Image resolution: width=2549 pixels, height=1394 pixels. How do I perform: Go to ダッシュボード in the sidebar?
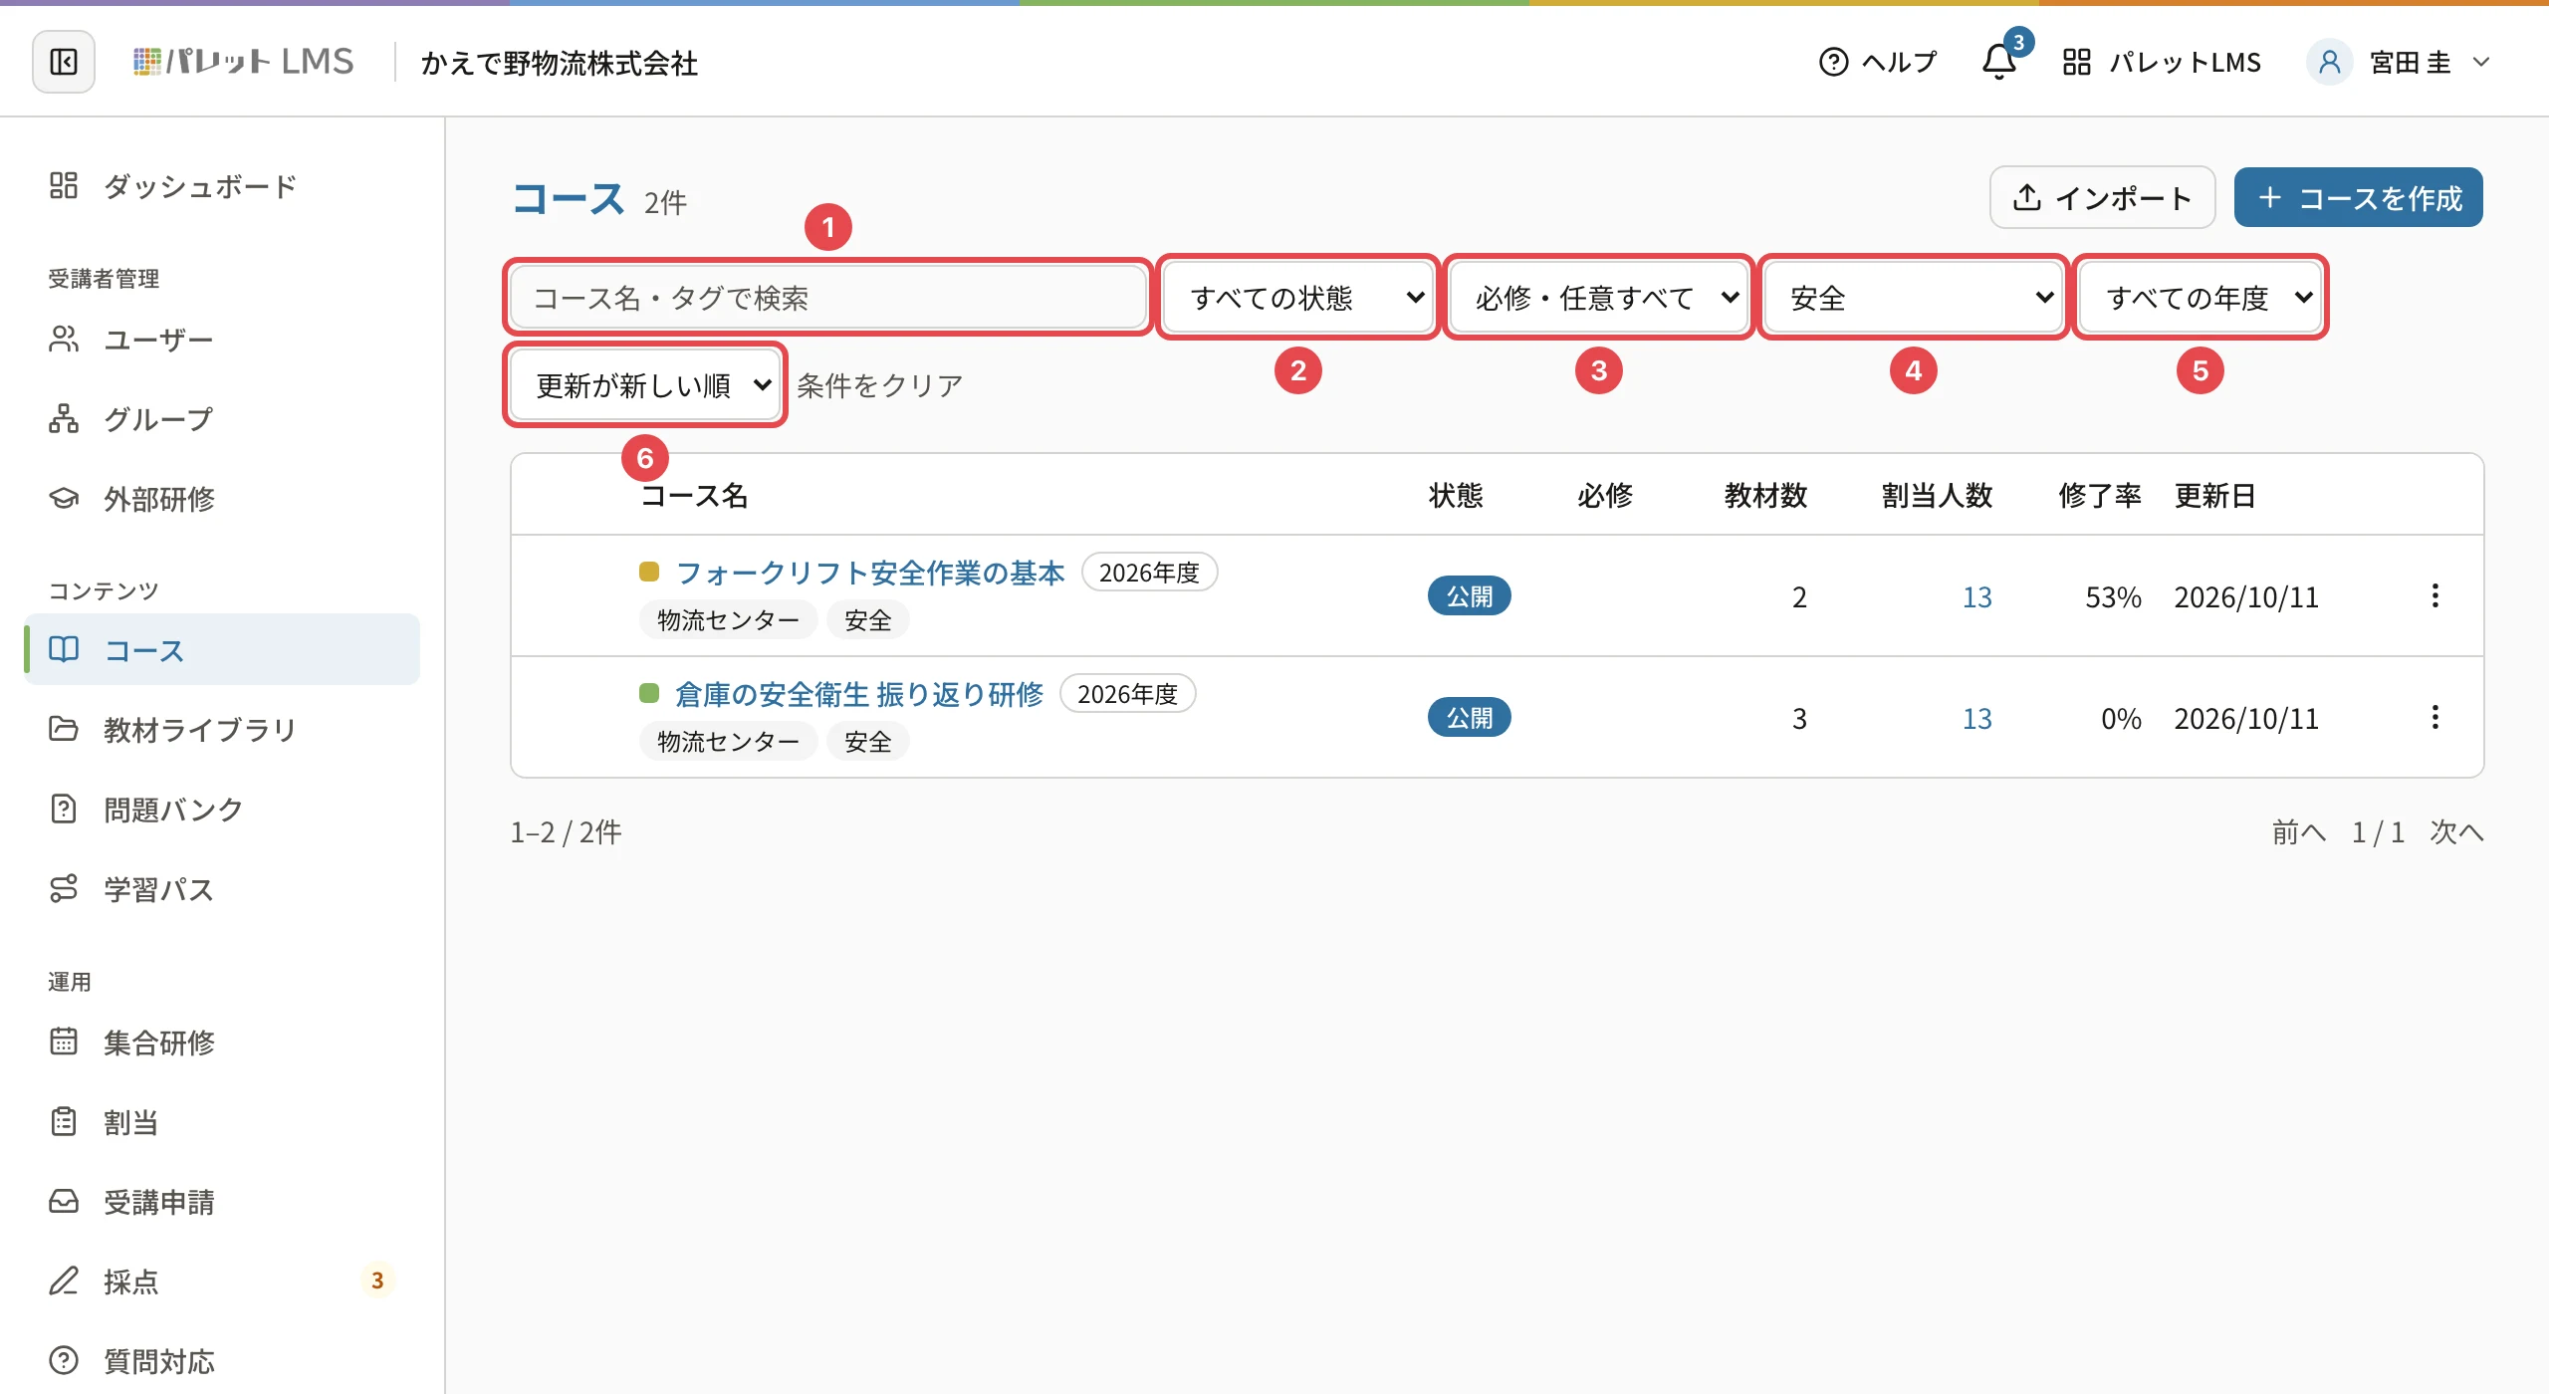click(x=222, y=185)
